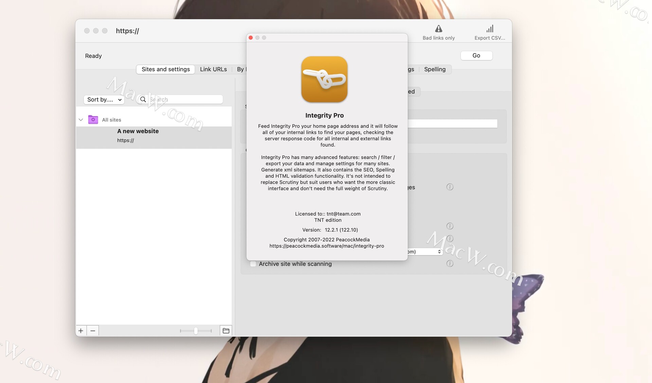The width and height of the screenshot is (652, 383).
Task: Click the Export CSV bar chart icon
Action: pos(490,29)
